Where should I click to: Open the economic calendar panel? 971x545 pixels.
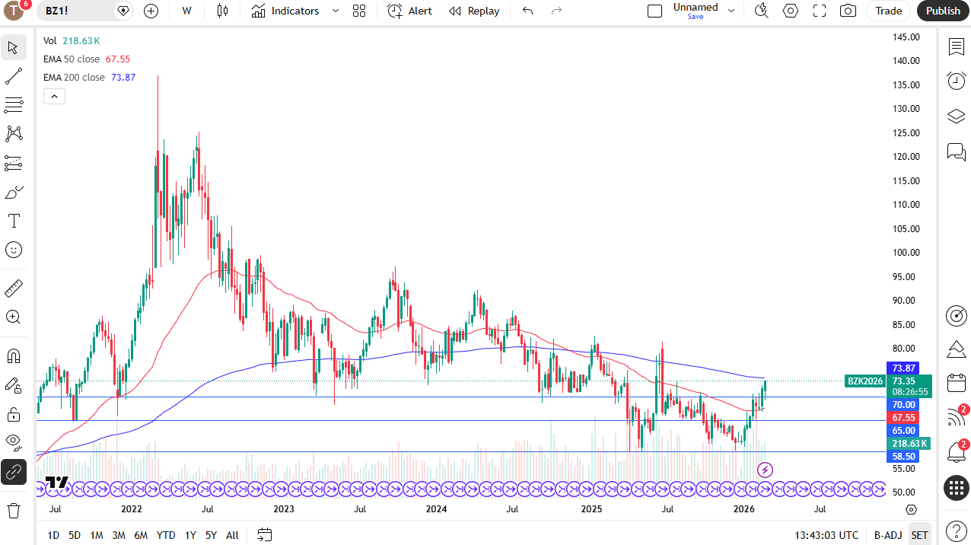coord(957,383)
